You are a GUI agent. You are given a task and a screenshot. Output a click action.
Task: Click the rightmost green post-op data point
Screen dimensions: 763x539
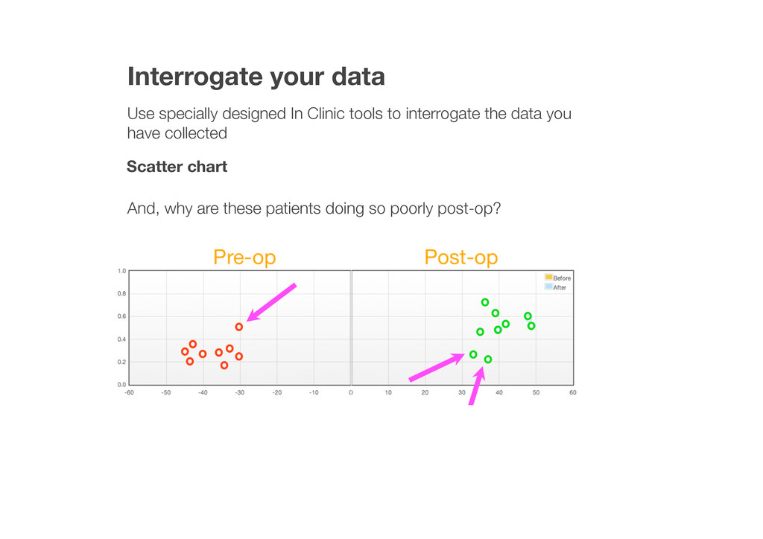click(531, 326)
